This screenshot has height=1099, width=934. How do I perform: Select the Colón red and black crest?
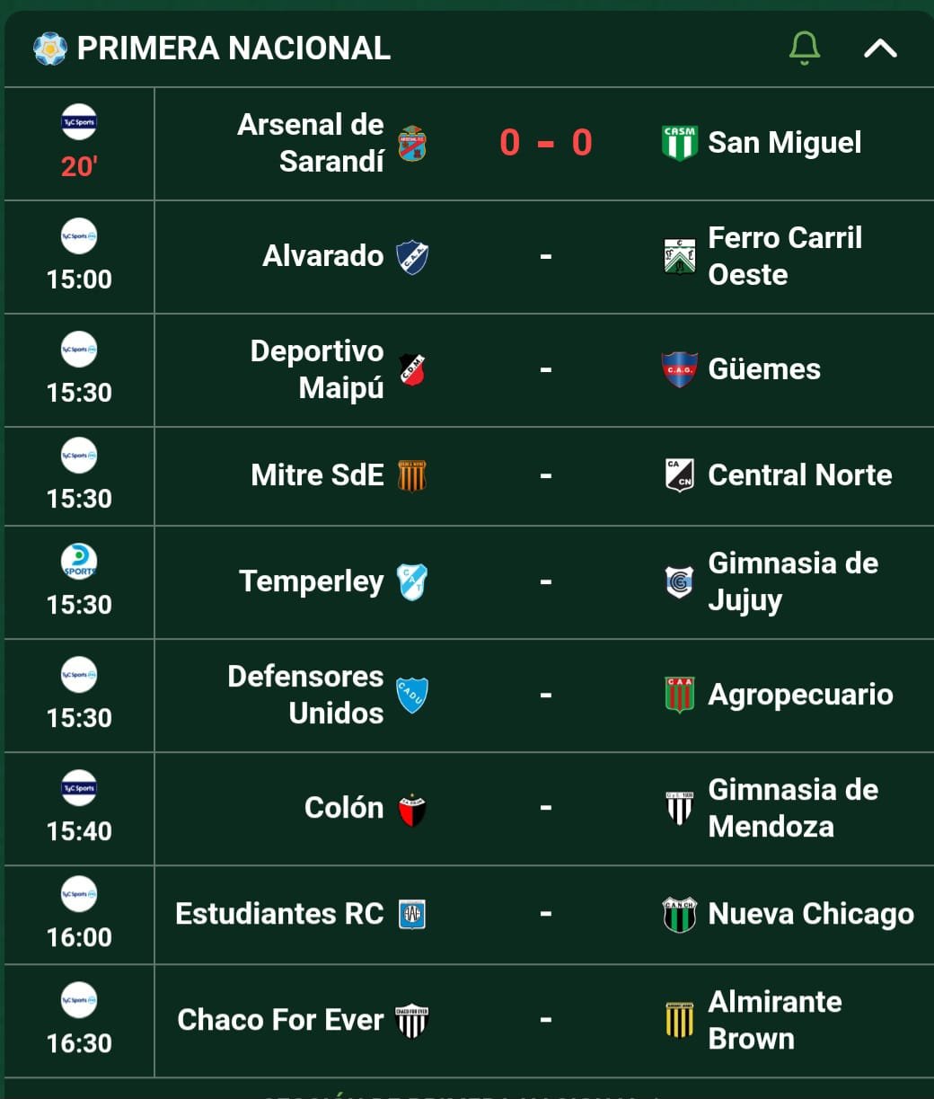click(412, 809)
